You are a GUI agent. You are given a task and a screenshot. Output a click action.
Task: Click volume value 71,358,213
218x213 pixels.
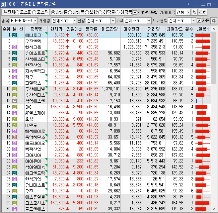155,47
